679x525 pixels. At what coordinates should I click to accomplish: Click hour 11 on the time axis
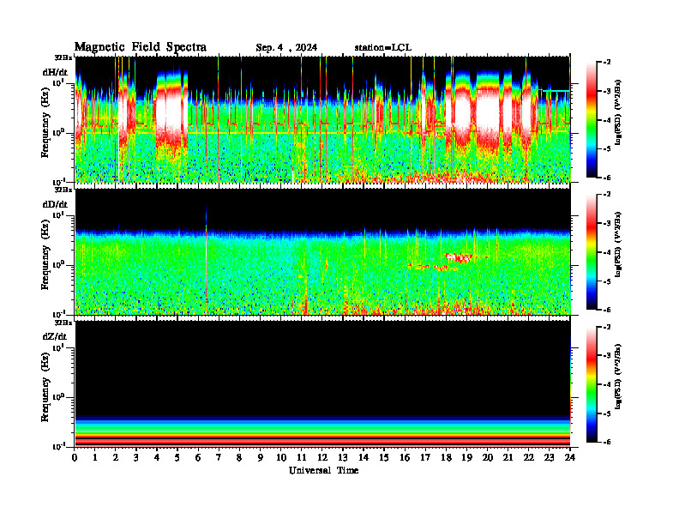(302, 457)
